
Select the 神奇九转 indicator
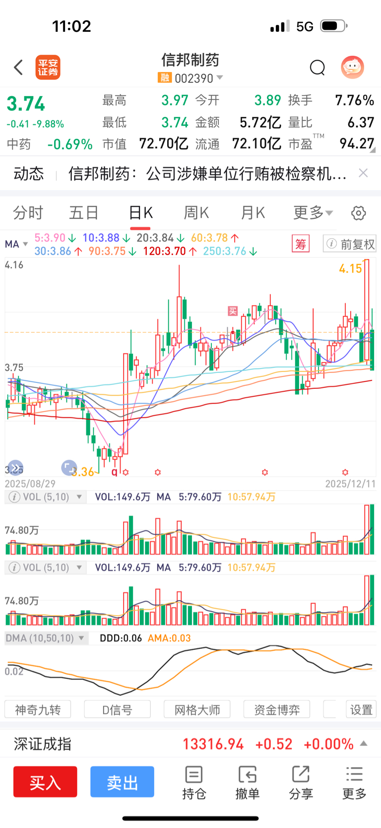coord(38,710)
